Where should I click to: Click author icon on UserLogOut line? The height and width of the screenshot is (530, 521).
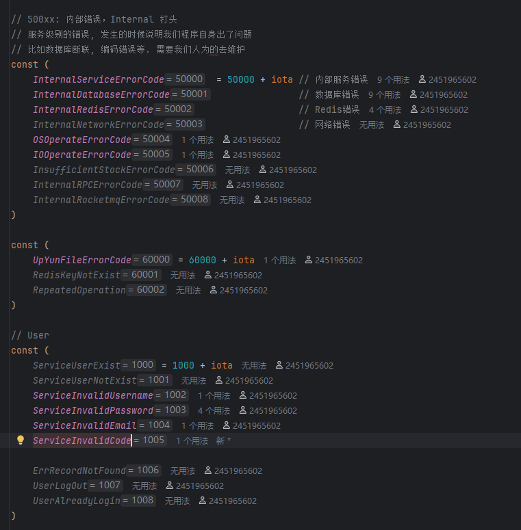pos(170,486)
